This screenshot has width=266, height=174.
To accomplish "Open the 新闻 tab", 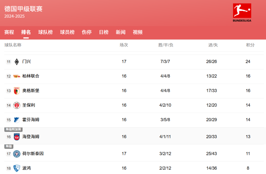I will [120, 32].
